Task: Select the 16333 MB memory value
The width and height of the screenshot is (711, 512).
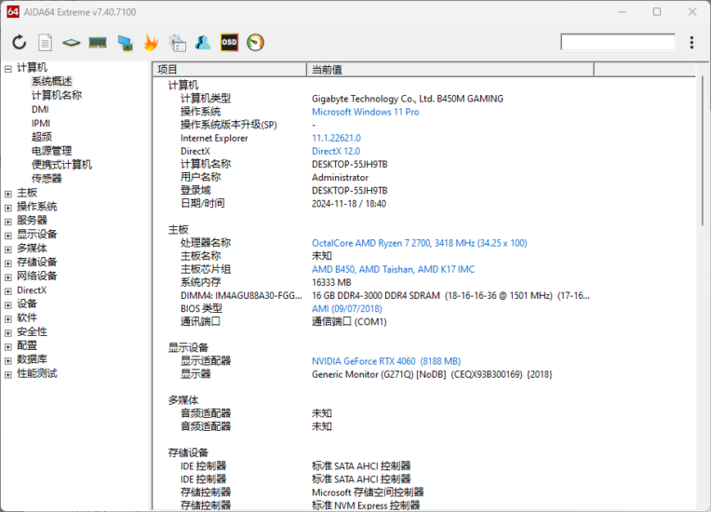Action: click(331, 282)
